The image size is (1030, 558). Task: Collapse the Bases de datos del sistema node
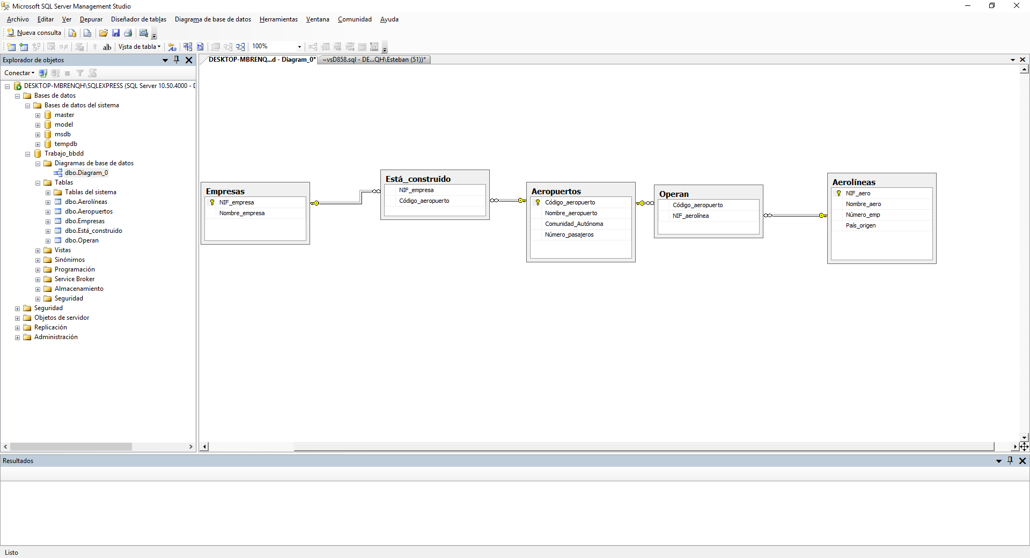point(27,106)
